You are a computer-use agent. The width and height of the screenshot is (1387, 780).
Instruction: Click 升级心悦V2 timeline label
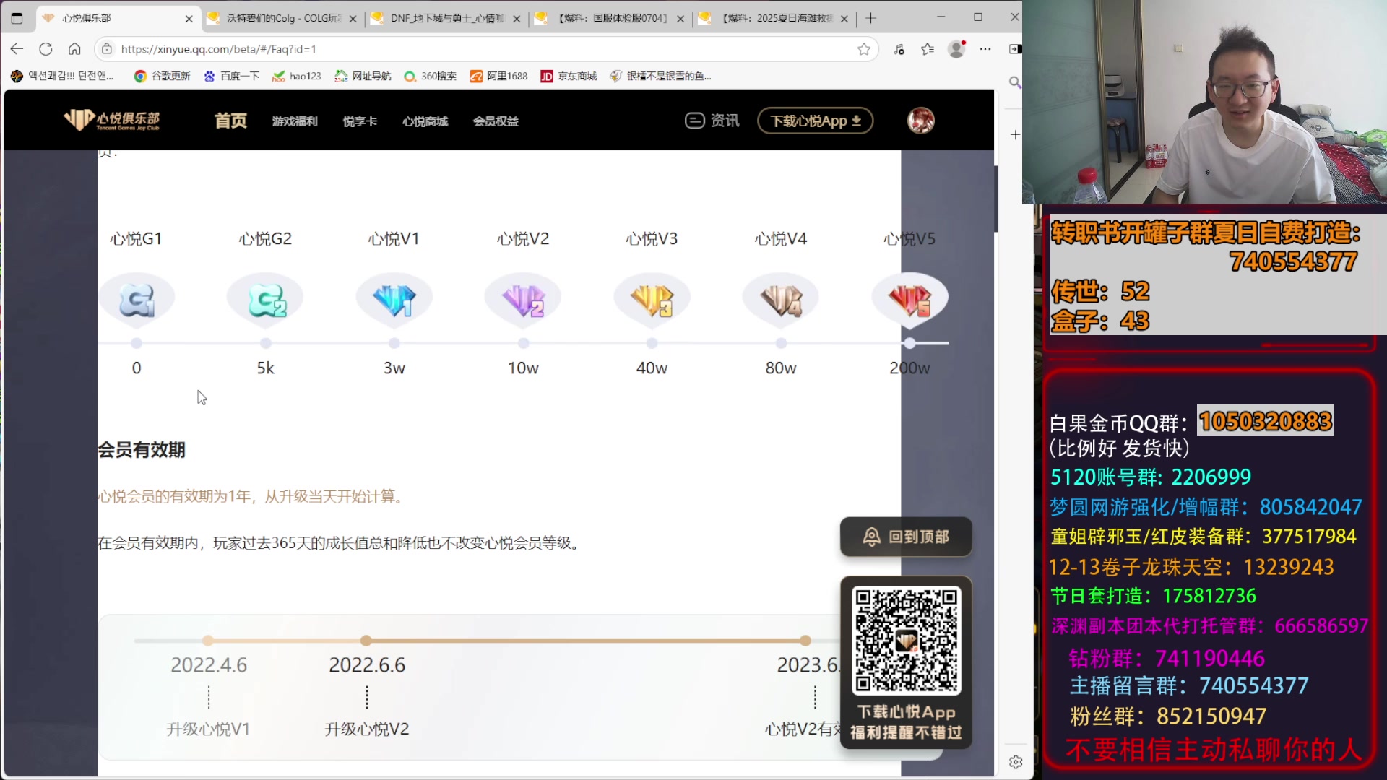pyautogui.click(x=367, y=729)
